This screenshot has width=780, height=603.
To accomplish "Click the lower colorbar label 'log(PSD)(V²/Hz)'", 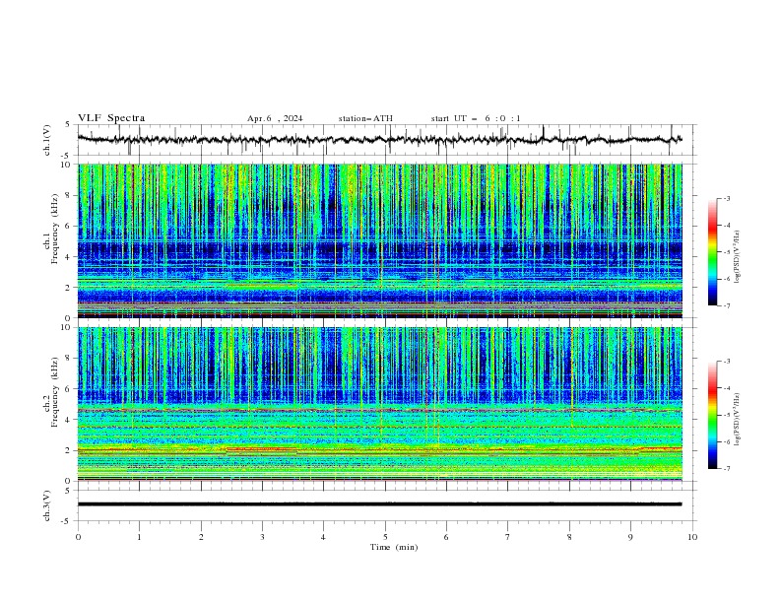I will (738, 420).
